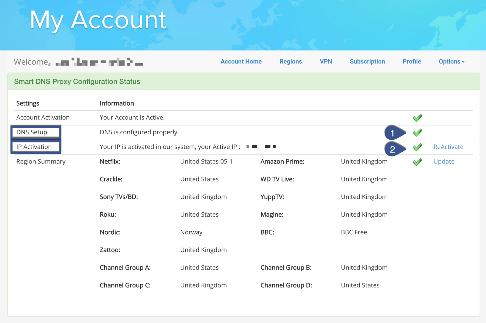The height and width of the screenshot is (323, 486).
Task: Click the blue number 2 callout marker
Action: (x=394, y=149)
